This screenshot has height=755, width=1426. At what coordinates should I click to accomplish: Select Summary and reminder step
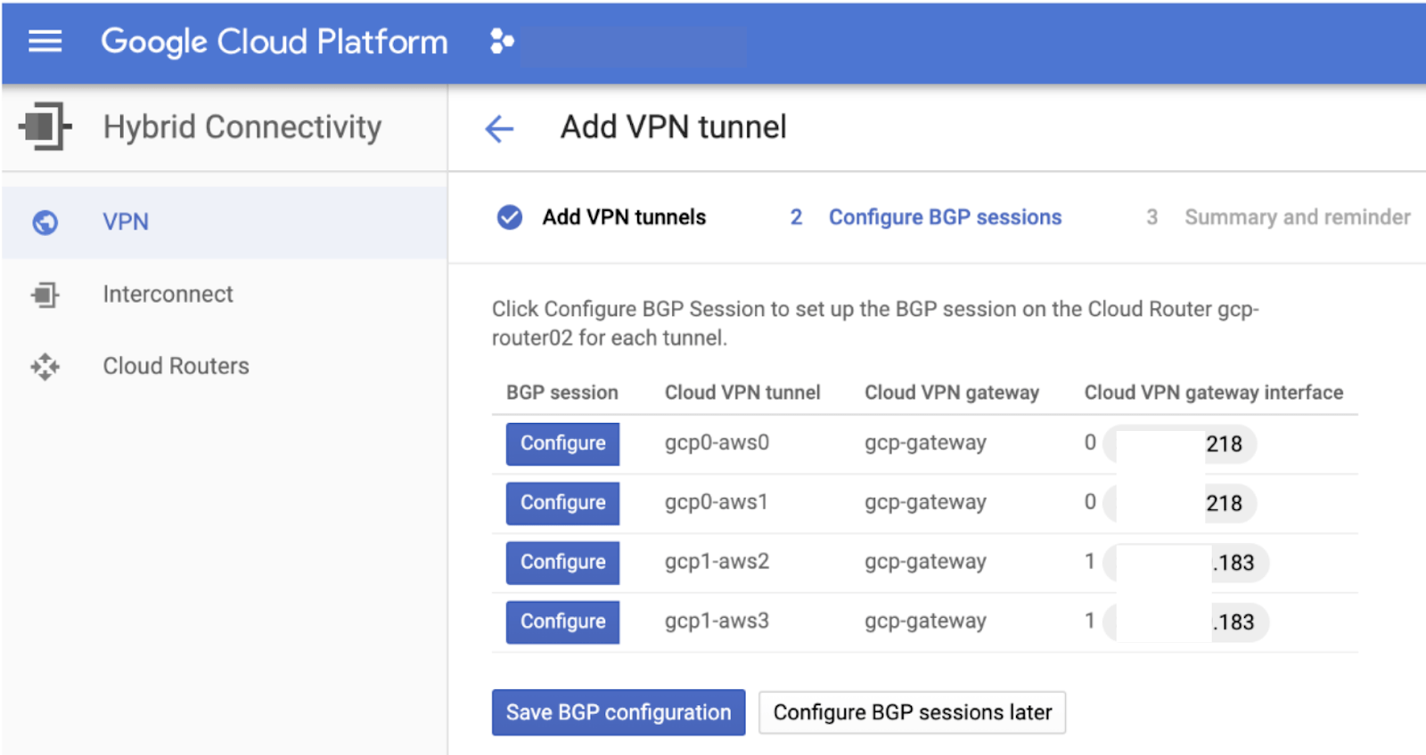coord(1297,217)
